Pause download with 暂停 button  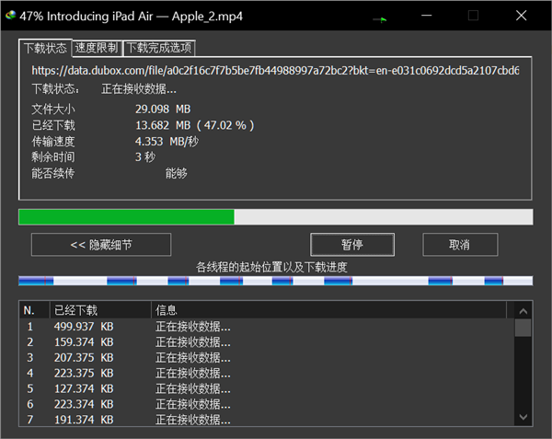(x=352, y=245)
